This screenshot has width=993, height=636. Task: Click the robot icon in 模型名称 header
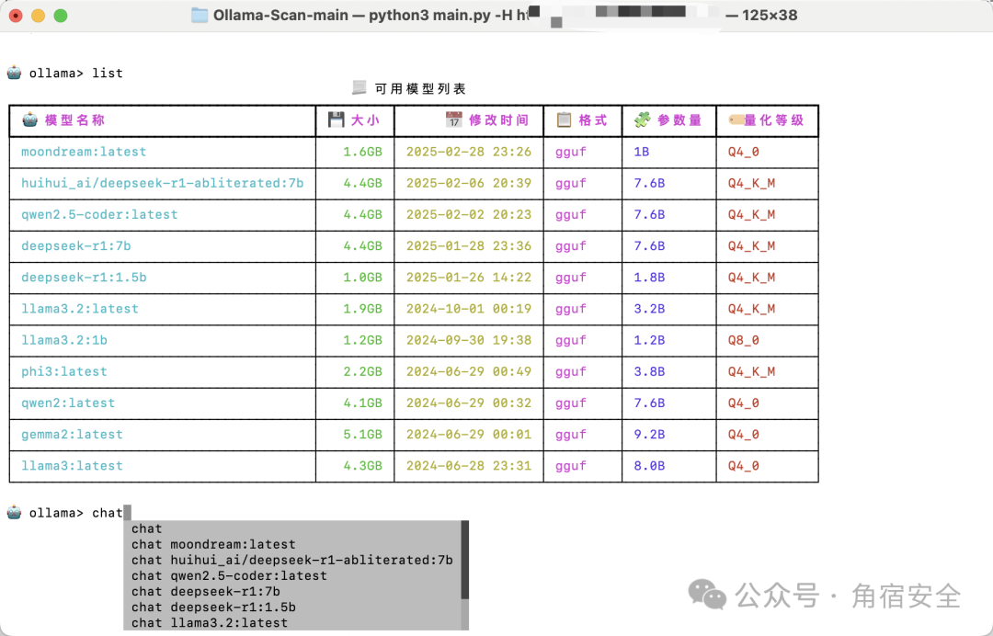tap(29, 119)
